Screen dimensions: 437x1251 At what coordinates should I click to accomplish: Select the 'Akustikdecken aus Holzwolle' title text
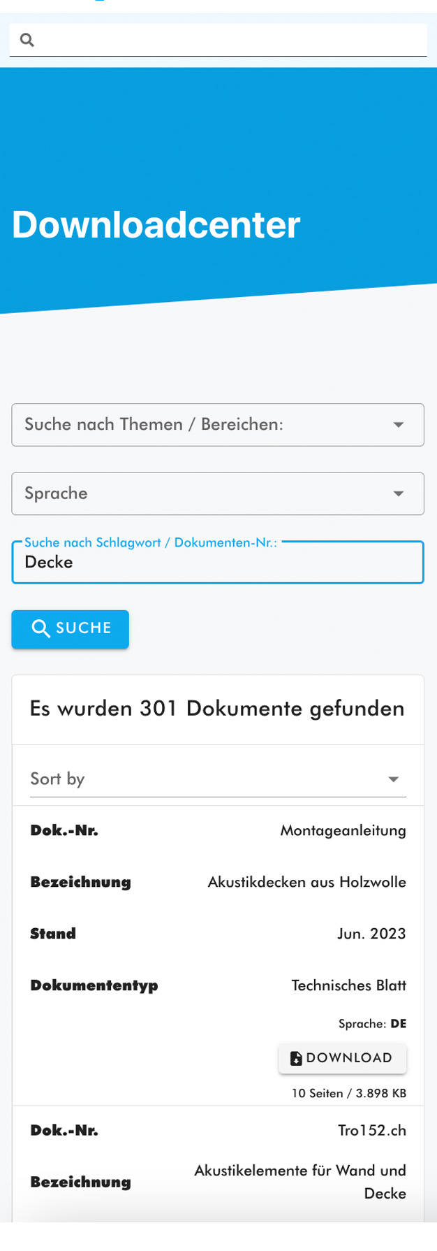pyautogui.click(x=306, y=882)
